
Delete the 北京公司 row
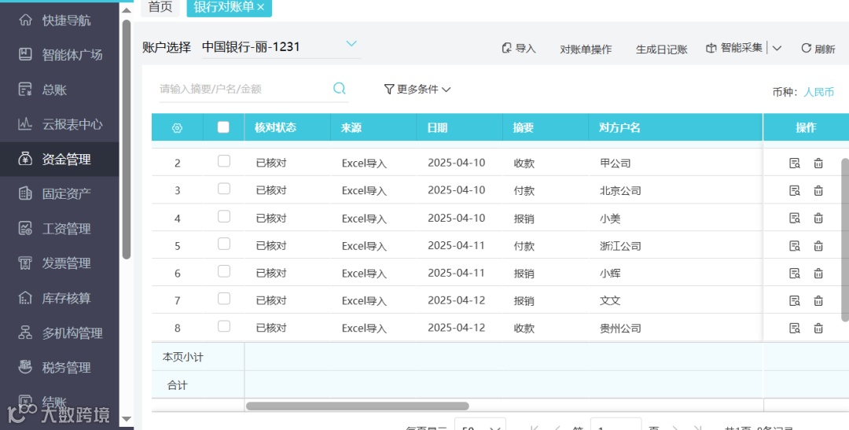[818, 190]
